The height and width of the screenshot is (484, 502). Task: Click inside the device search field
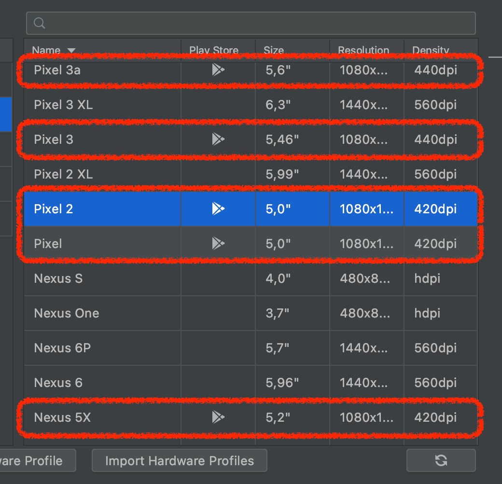tap(193, 23)
